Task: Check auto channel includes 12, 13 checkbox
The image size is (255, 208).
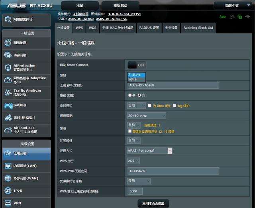Action: (130, 131)
